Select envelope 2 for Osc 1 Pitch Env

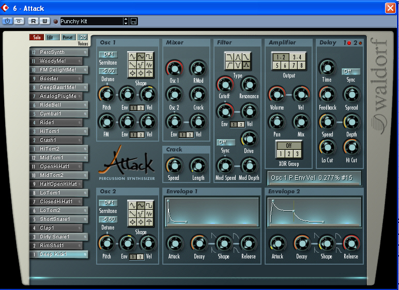point(141,108)
